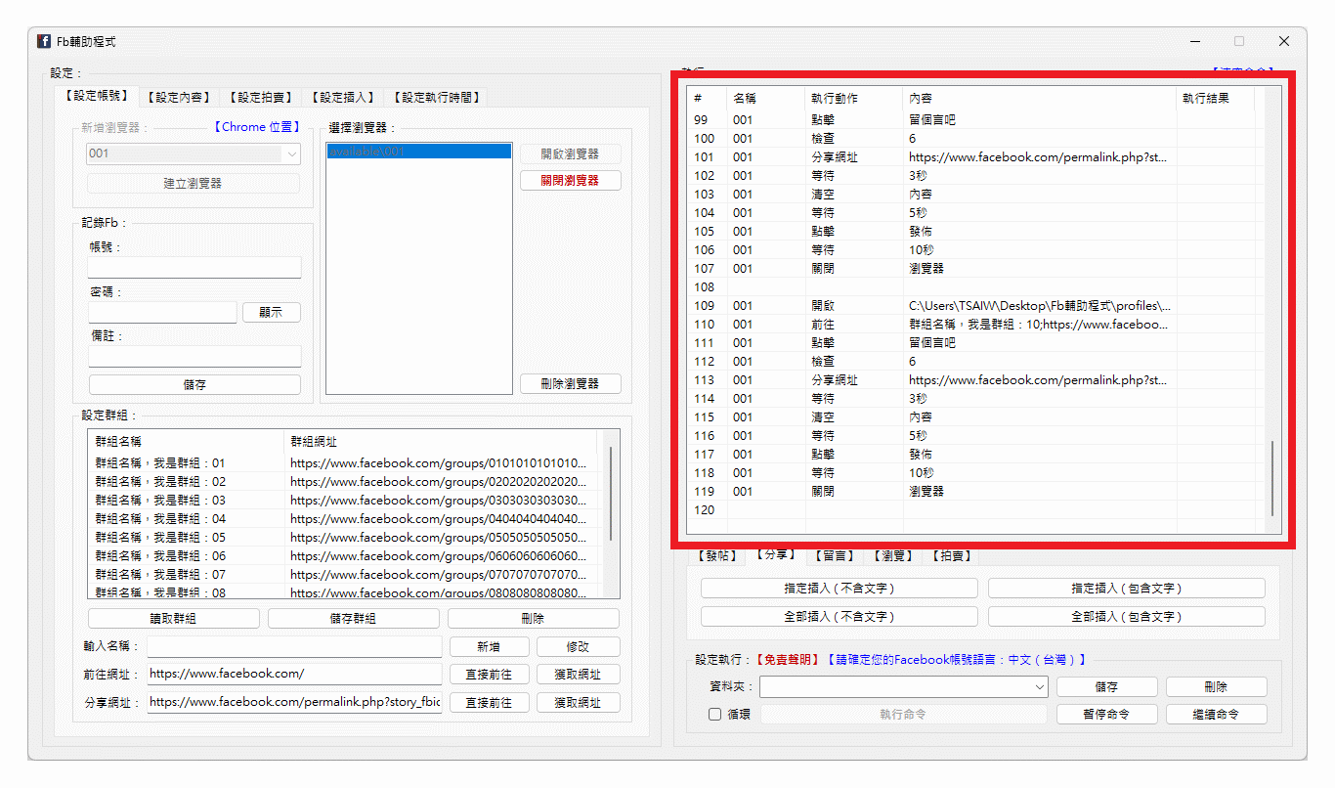Click the 讀取群組 button
The image size is (1335, 788).
[x=174, y=618]
